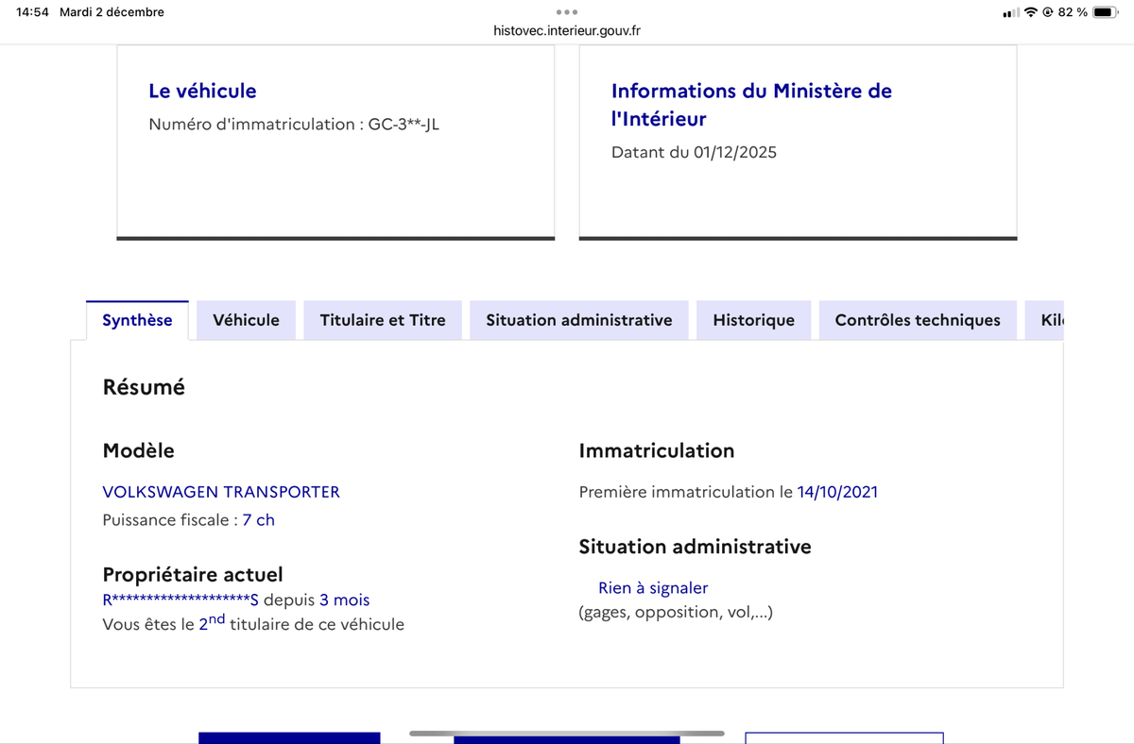Image resolution: width=1134 pixels, height=744 pixels.
Task: Open the Titulaire et Titre tab
Action: click(382, 320)
